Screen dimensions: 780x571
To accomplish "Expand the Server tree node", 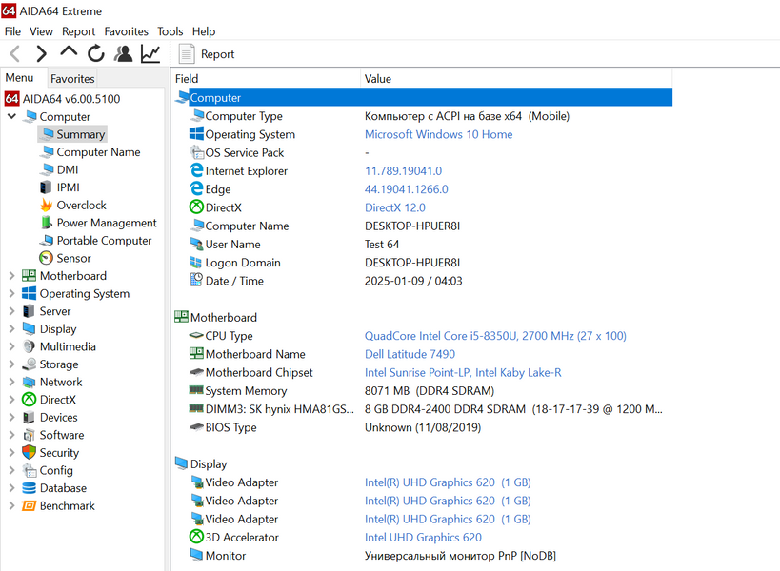I will (x=12, y=311).
